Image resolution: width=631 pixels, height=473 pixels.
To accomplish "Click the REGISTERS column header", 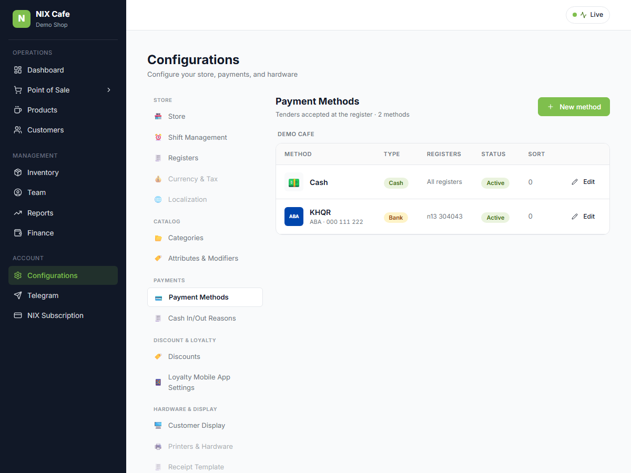I will click(x=444, y=154).
